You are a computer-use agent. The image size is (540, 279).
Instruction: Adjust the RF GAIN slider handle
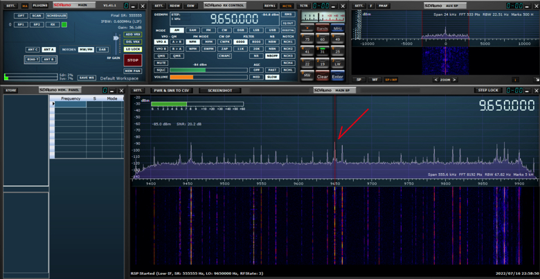[116, 38]
